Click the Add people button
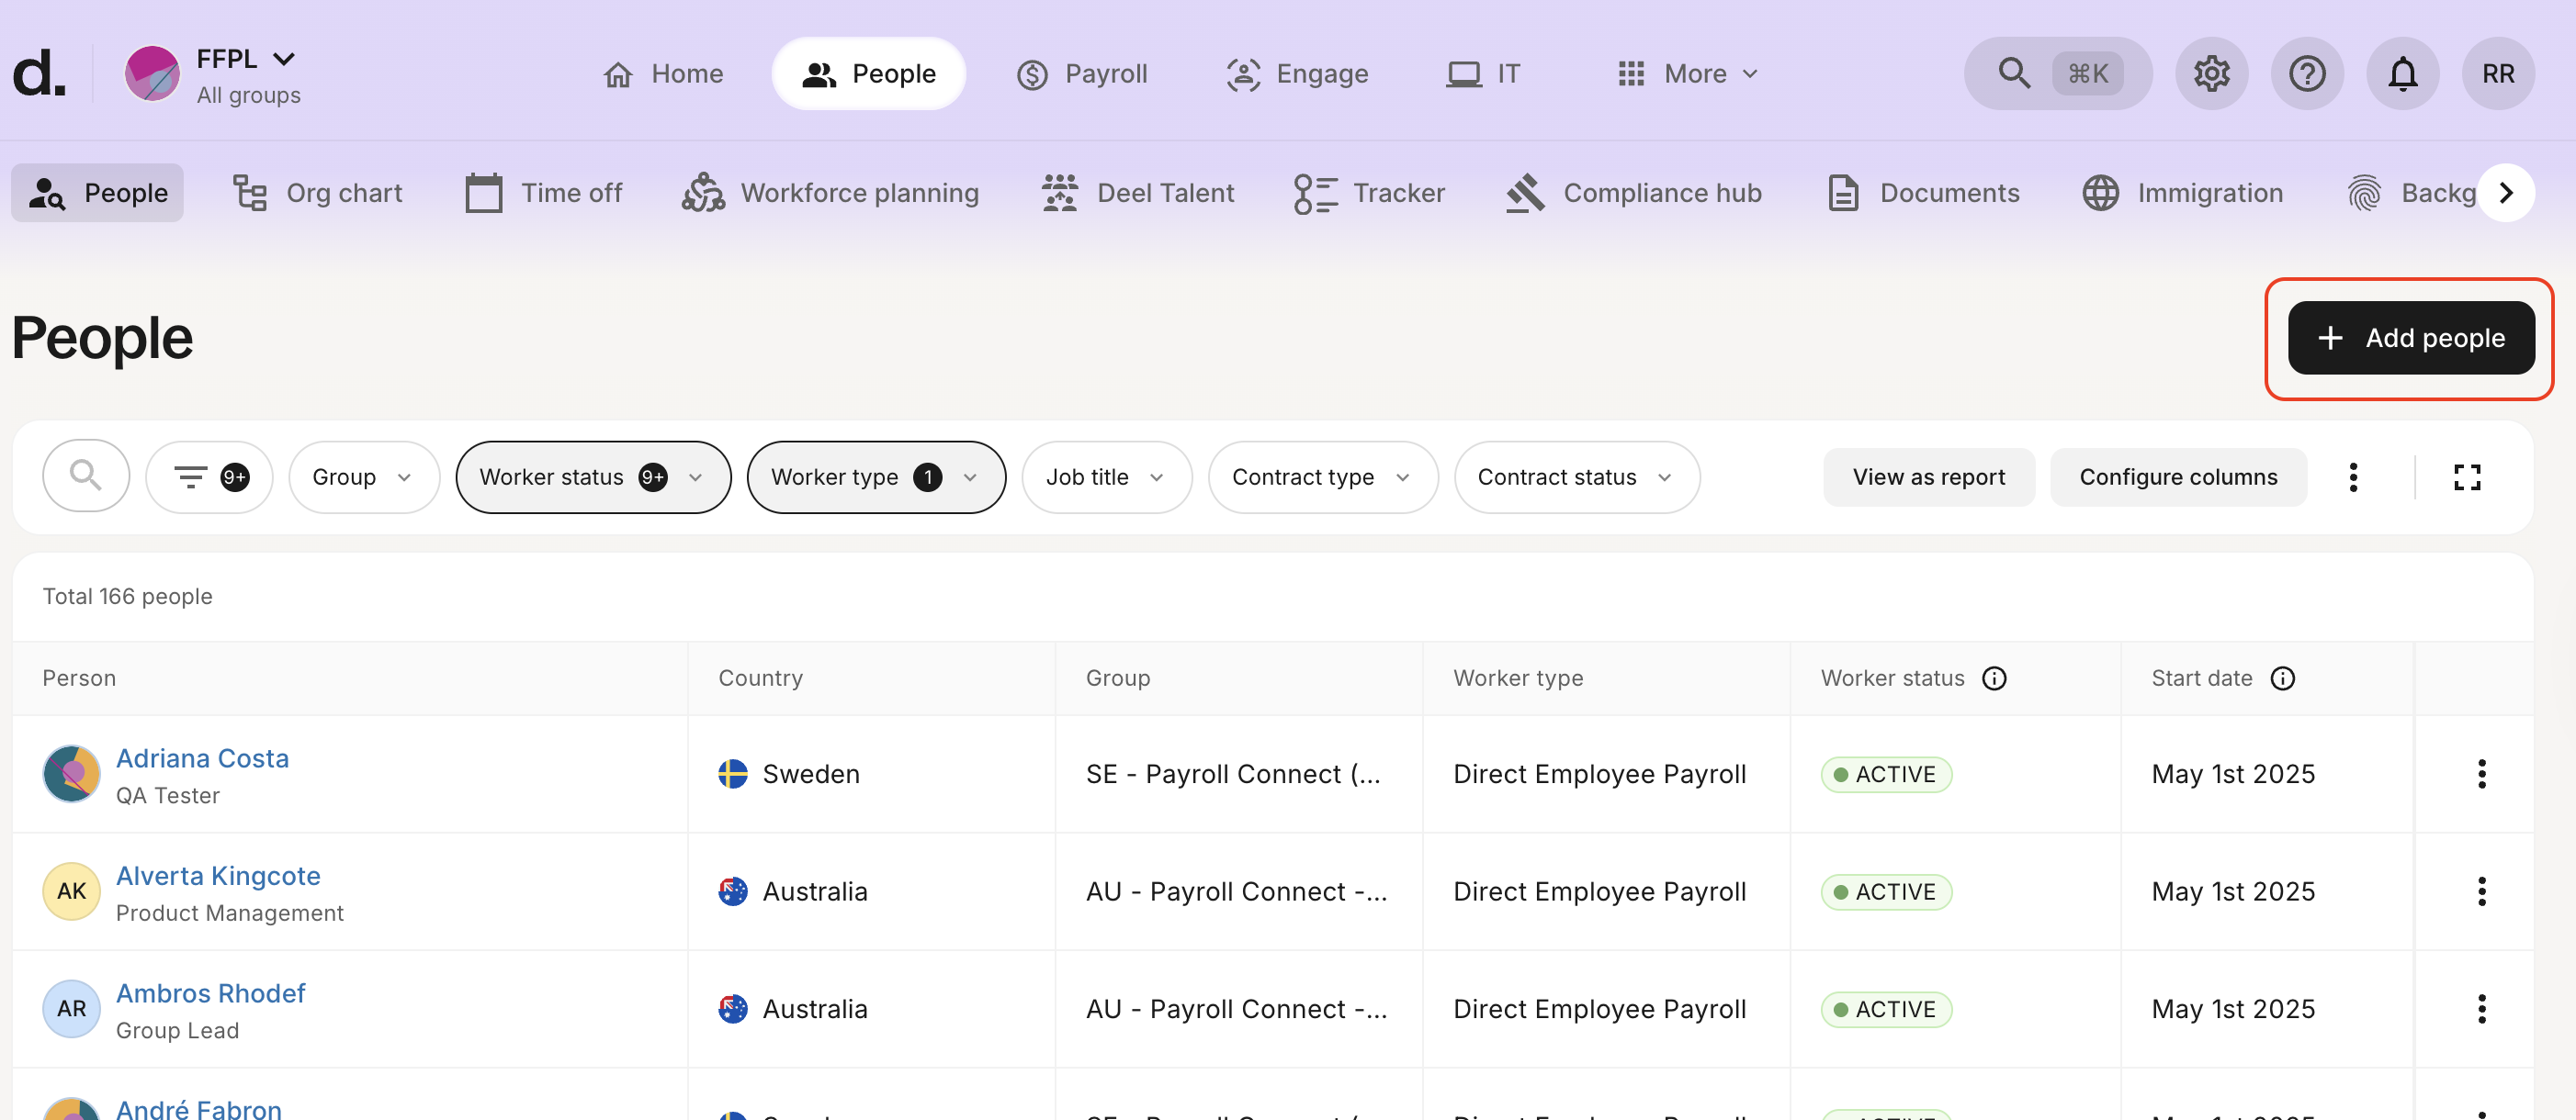The height and width of the screenshot is (1120, 2576). pos(2410,338)
